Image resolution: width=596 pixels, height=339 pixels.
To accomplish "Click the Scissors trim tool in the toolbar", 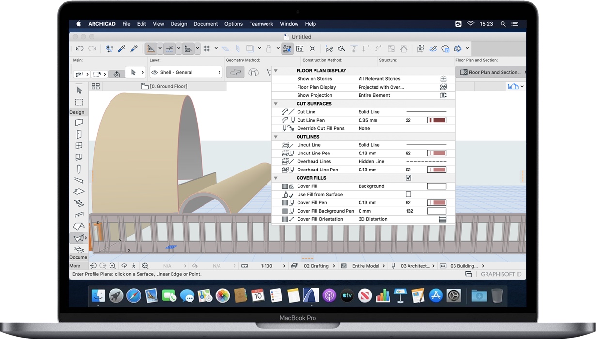I will 329,48.
